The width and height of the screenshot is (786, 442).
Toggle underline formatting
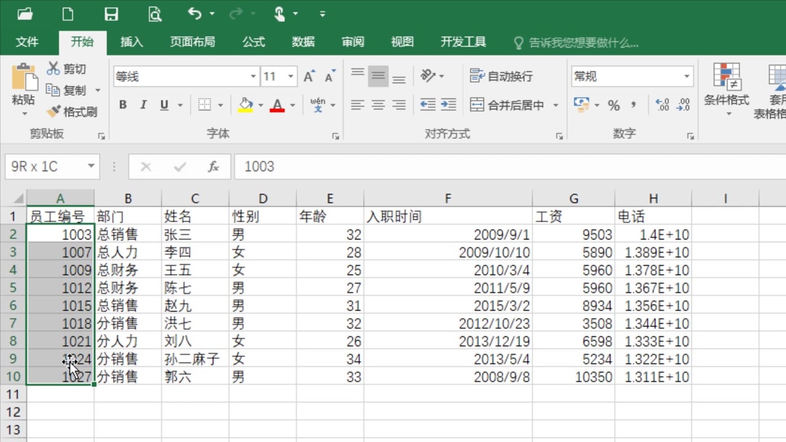(164, 105)
